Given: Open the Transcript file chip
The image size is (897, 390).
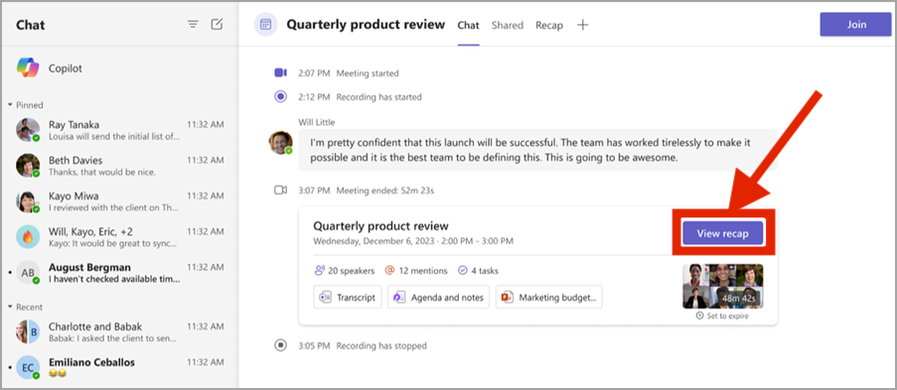Looking at the screenshot, I should click(x=348, y=298).
